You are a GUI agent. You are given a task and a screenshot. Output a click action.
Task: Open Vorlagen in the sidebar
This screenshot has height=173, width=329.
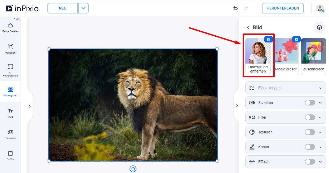tap(10, 49)
